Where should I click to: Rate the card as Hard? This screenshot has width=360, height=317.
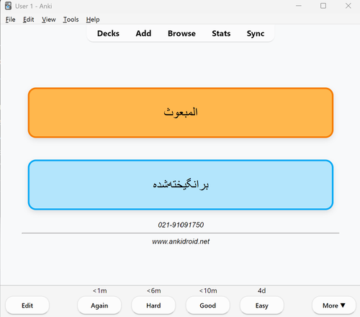point(153,305)
